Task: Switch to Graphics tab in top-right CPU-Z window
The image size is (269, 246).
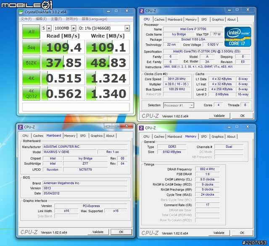Action: [x=218, y=20]
